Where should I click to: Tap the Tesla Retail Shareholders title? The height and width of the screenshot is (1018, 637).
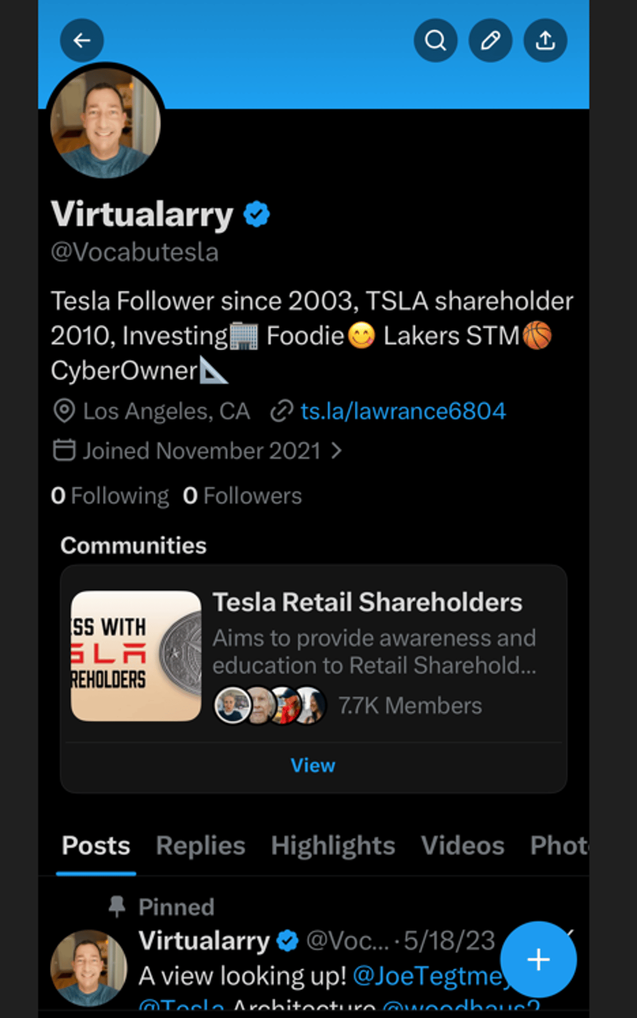367,602
